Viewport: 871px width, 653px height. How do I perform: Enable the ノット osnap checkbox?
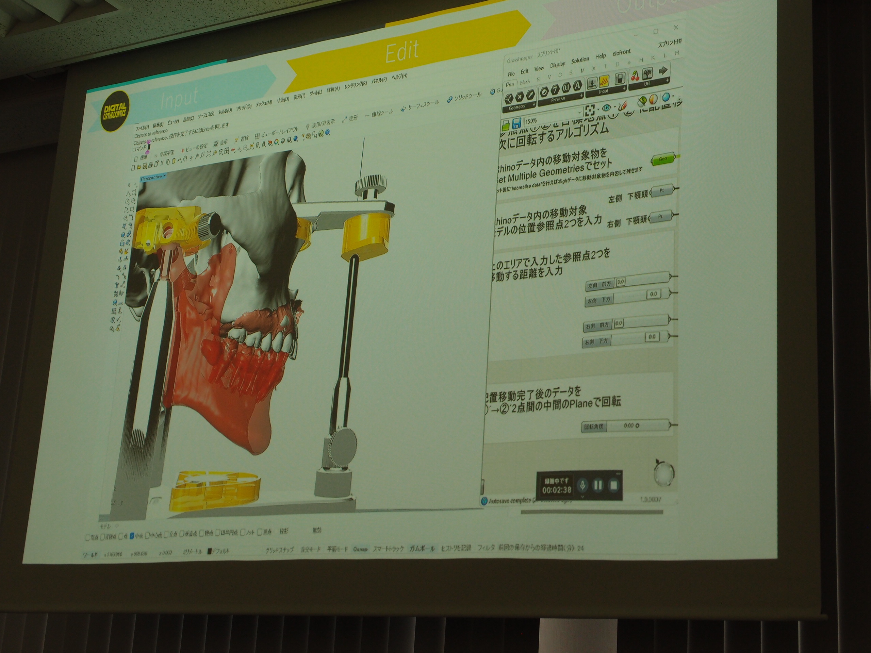(243, 533)
